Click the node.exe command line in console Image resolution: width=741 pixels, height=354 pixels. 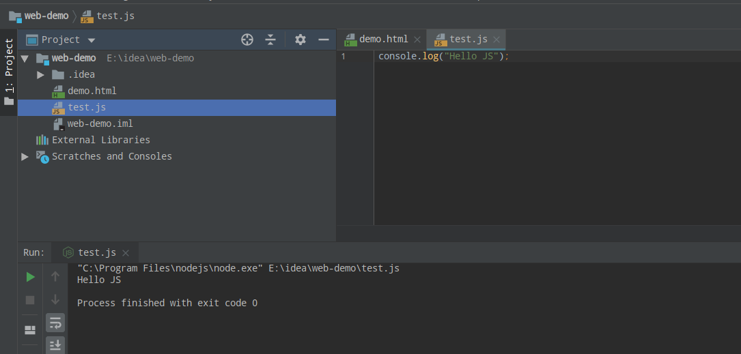(x=238, y=269)
